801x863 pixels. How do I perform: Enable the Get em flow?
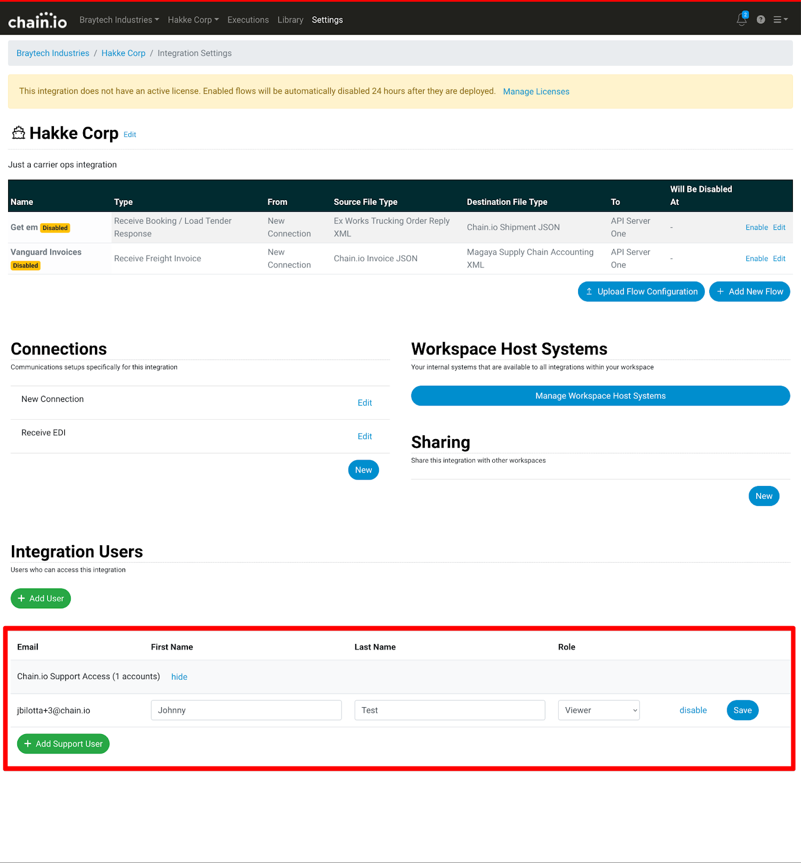click(757, 228)
